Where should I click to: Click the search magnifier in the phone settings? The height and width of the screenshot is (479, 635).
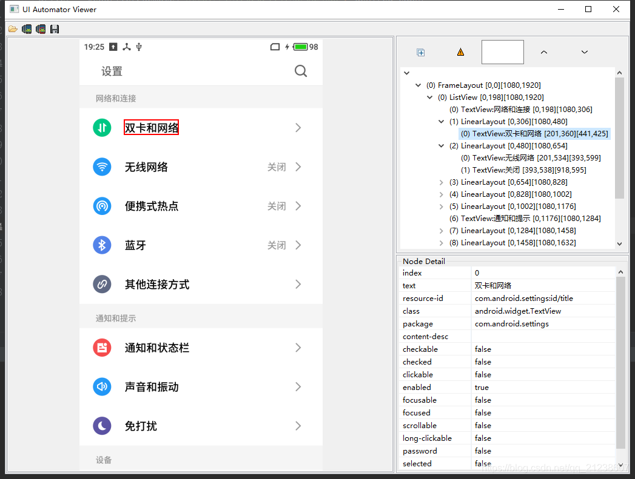click(x=300, y=71)
